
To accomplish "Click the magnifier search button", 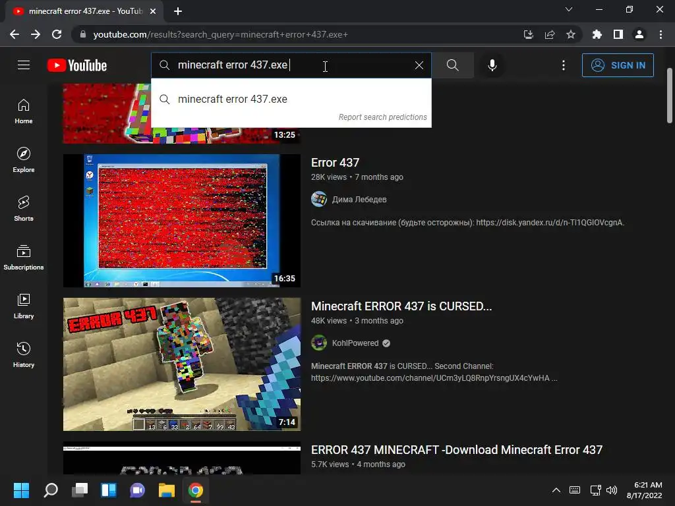I will click(452, 65).
